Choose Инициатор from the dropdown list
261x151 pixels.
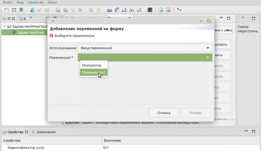pos(94,65)
